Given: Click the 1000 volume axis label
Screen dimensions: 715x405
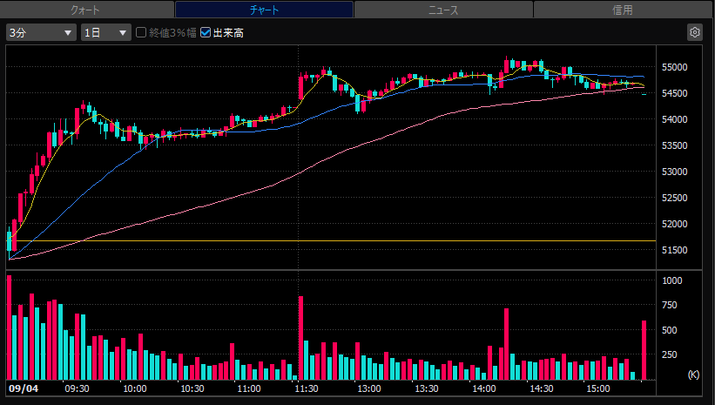Looking at the screenshot, I should click(x=672, y=280).
